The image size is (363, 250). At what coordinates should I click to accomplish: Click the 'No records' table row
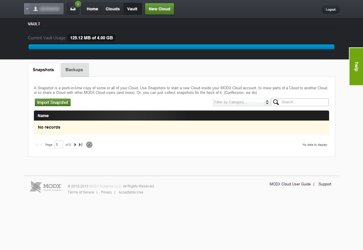pyautogui.click(x=181, y=127)
